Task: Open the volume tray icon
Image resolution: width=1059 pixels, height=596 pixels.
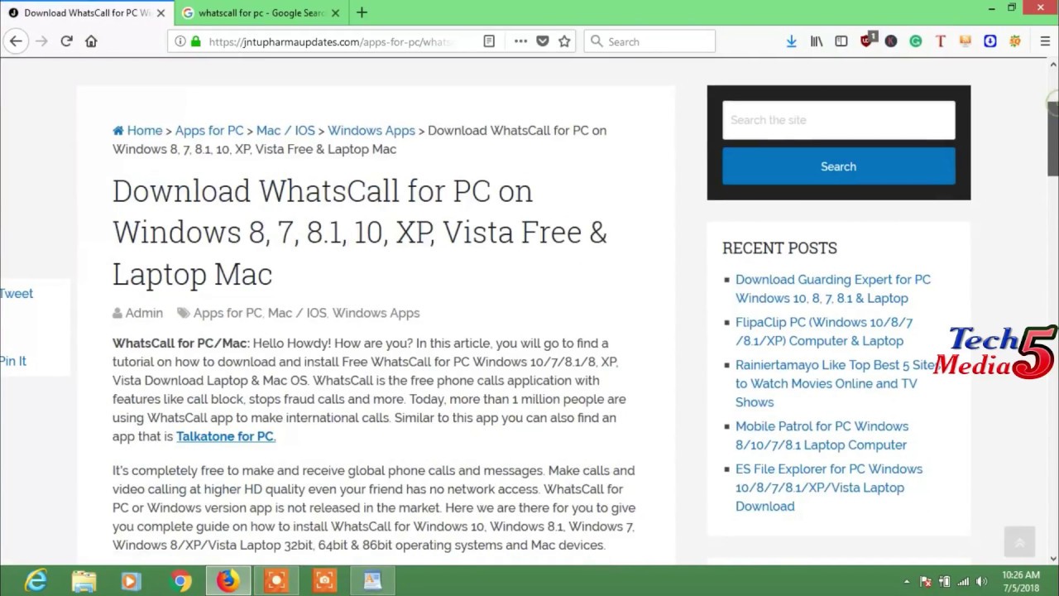Action: coord(982,581)
